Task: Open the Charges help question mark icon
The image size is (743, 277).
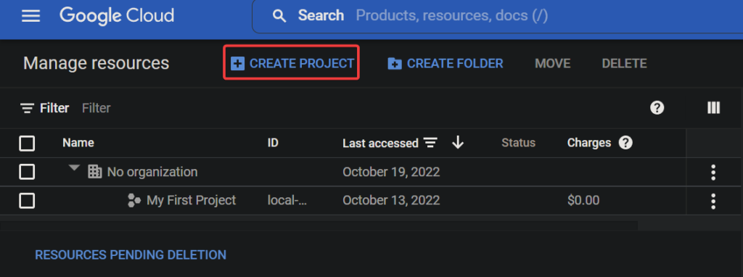Action: 625,143
